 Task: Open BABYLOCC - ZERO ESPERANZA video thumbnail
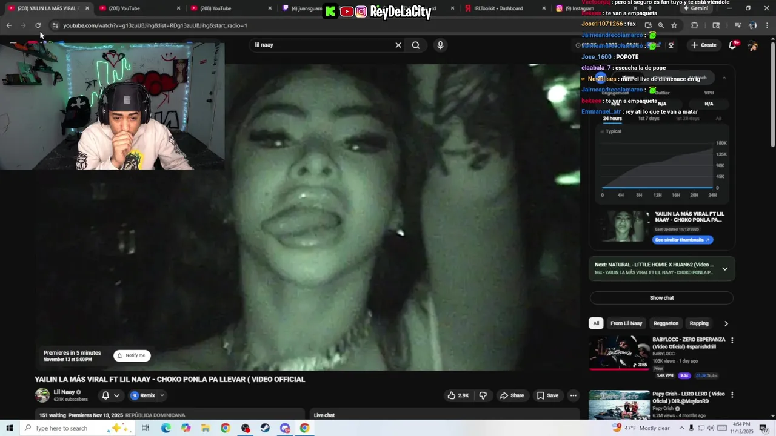click(x=619, y=352)
